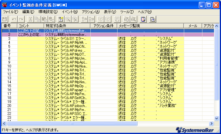Click the move-row-up toolbar icon

click(x=84, y=19)
